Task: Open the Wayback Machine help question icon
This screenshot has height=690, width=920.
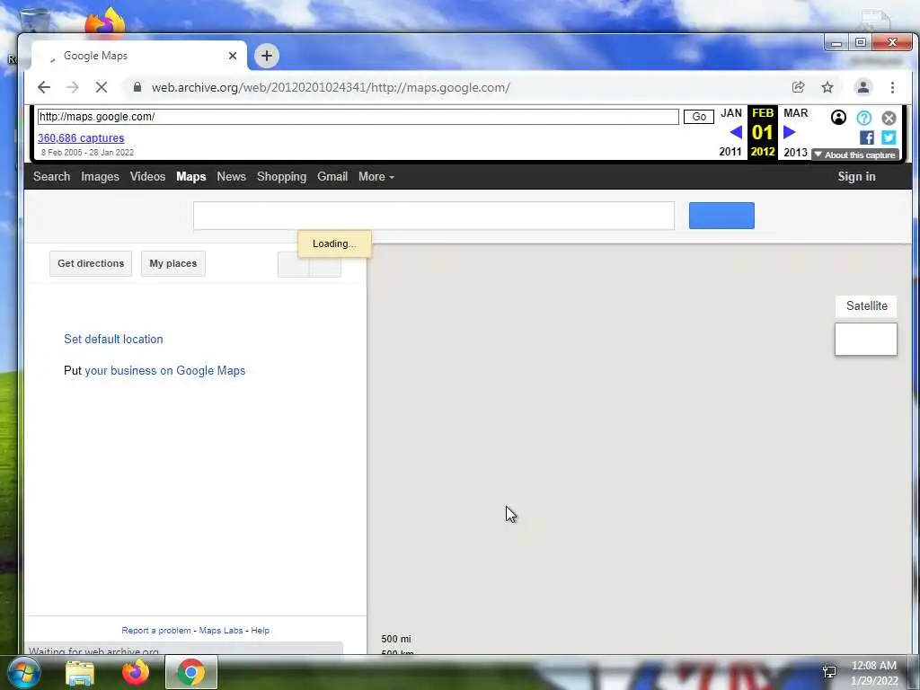Action: pos(863,118)
